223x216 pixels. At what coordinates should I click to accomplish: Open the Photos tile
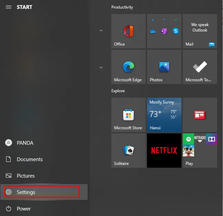coord(164,67)
